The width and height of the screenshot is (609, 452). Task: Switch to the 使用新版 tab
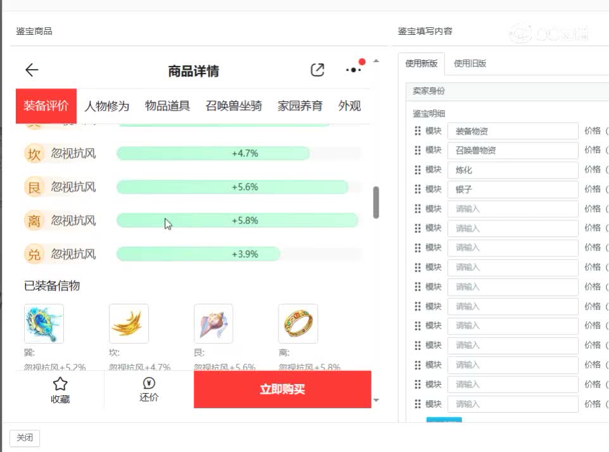(423, 63)
